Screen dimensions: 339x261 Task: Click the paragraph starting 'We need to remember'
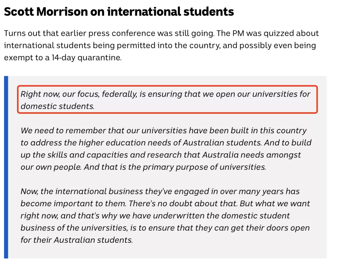click(x=166, y=149)
